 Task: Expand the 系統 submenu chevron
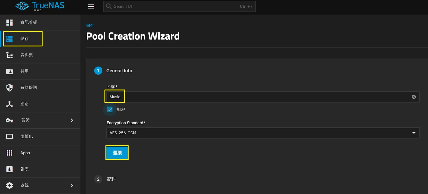click(x=72, y=185)
